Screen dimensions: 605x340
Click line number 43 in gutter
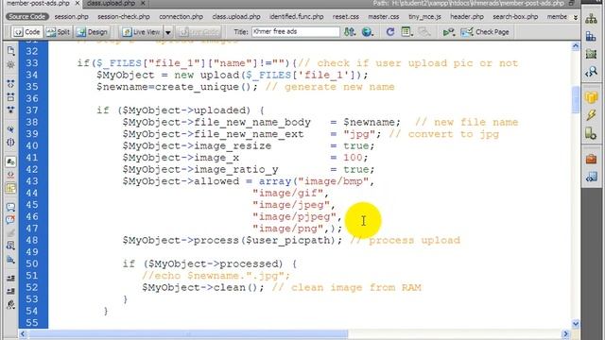pos(32,181)
